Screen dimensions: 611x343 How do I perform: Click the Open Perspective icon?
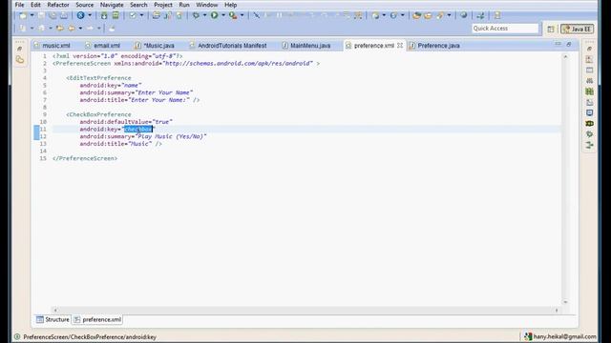click(551, 30)
